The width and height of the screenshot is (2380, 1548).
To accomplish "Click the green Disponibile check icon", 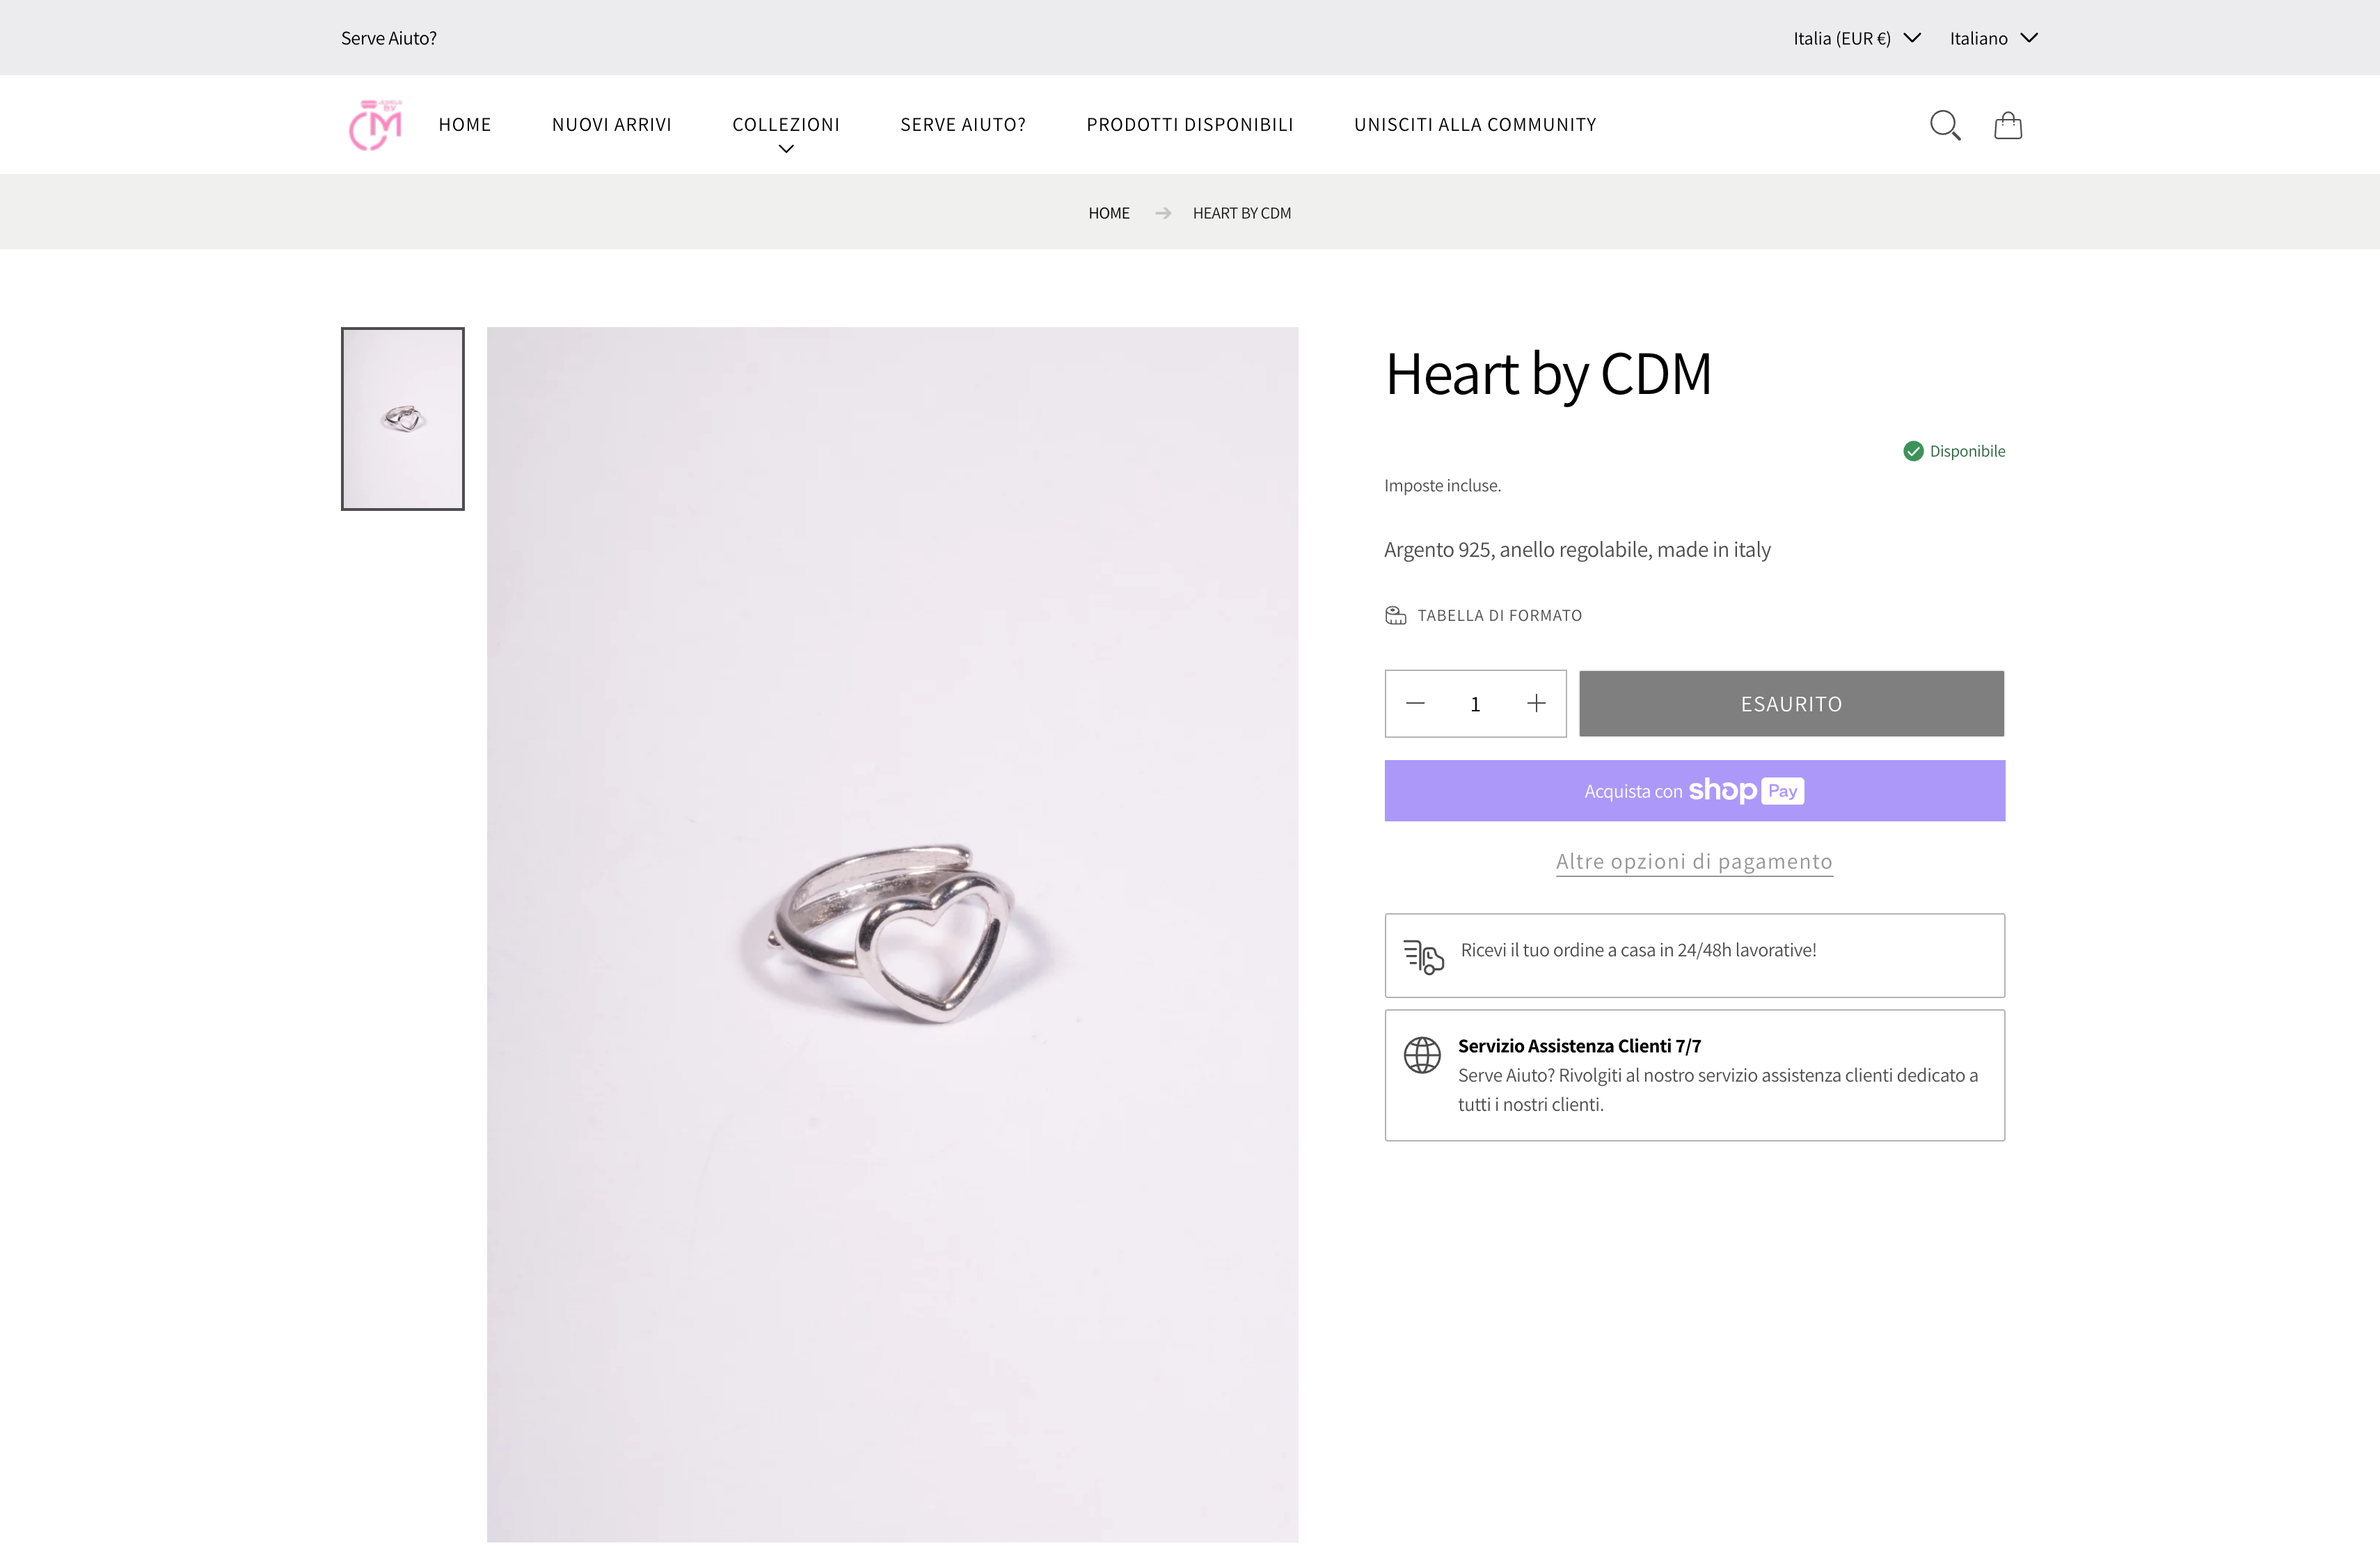I will tap(1913, 451).
